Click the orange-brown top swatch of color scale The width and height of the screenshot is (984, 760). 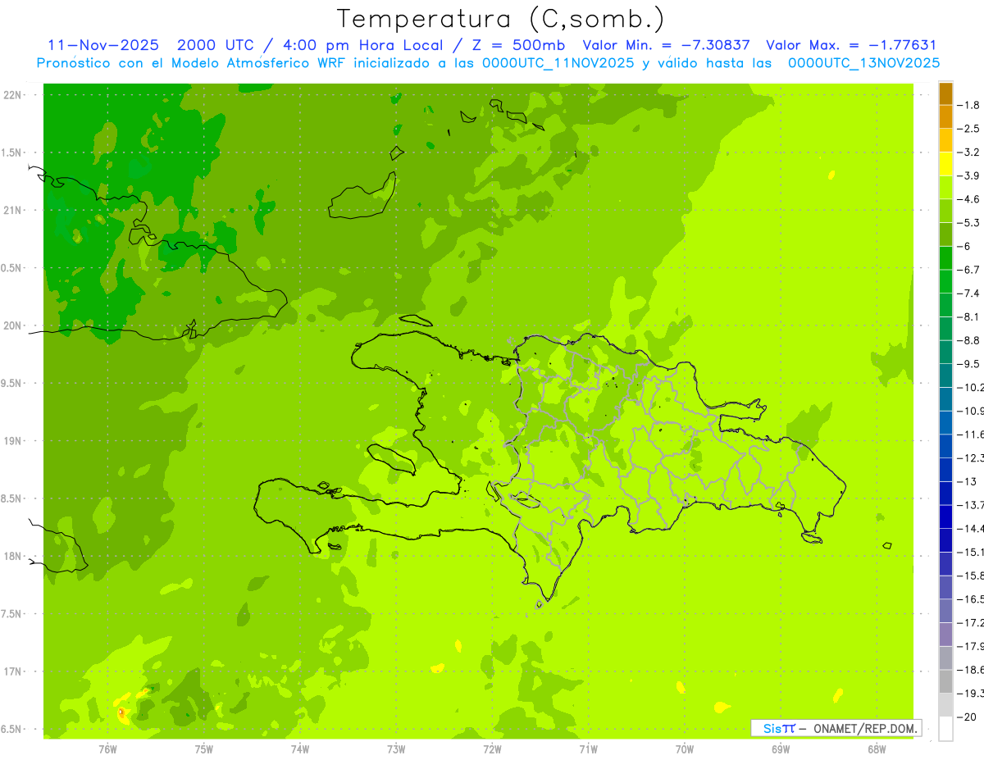tap(945, 93)
